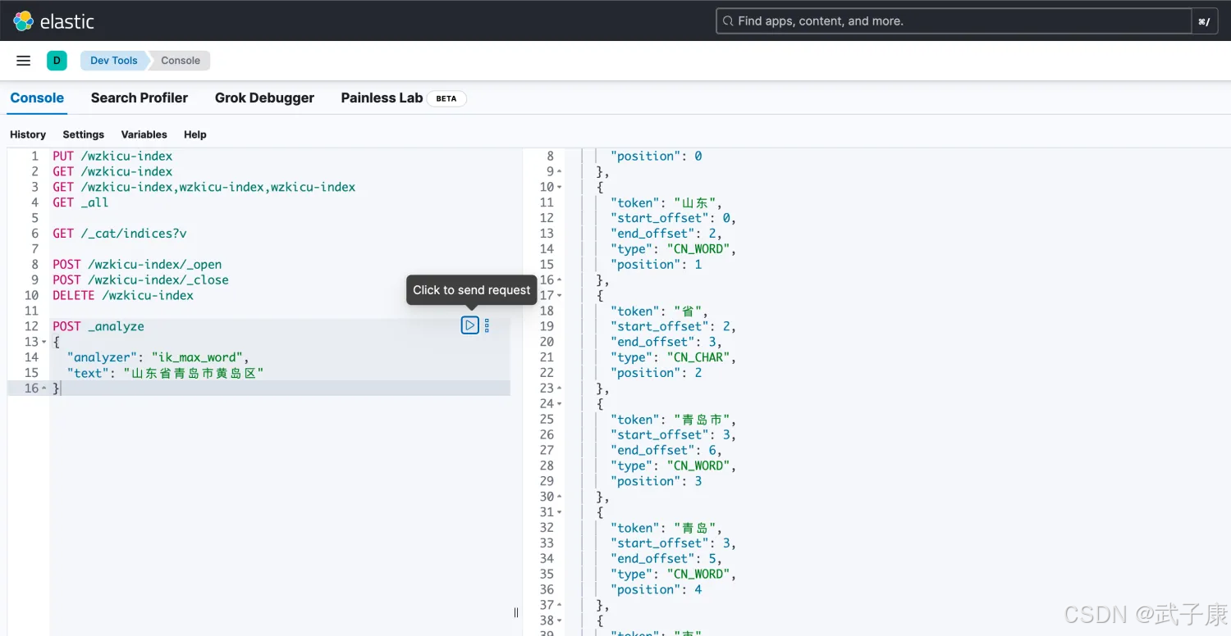Open the Grok Debugger tab

pyautogui.click(x=264, y=98)
